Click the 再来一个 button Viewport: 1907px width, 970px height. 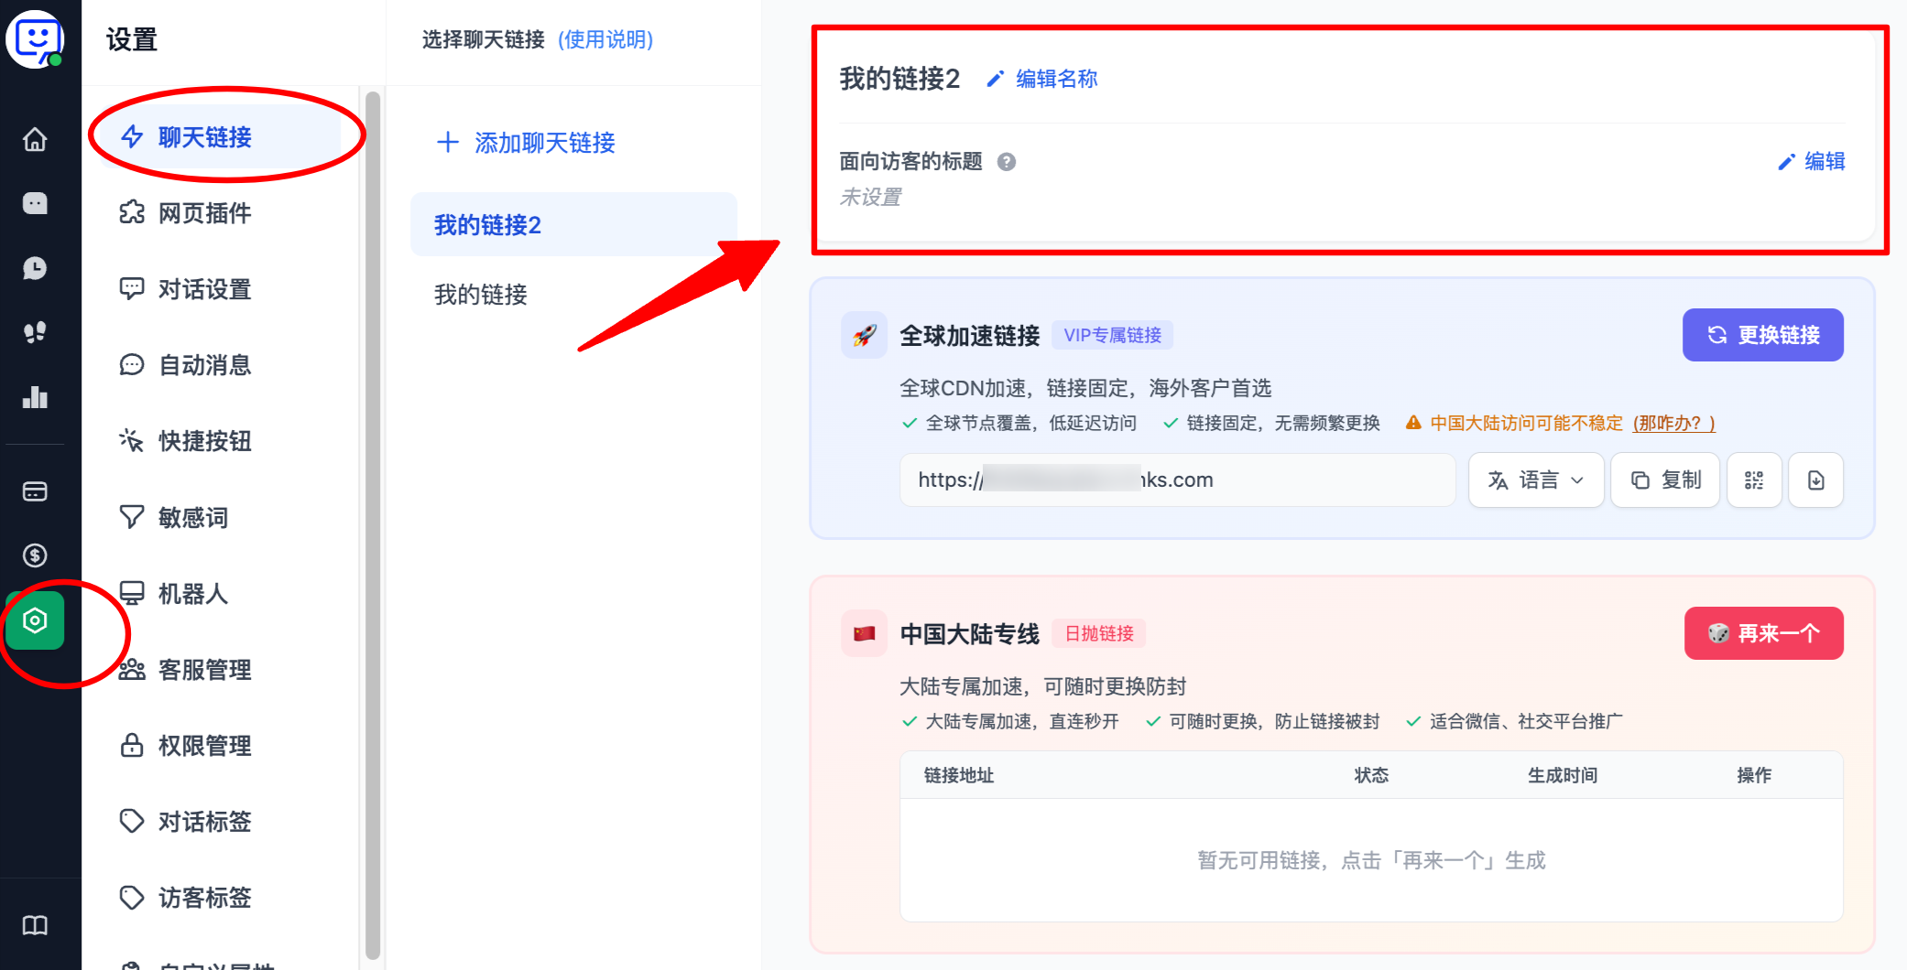(x=1763, y=633)
